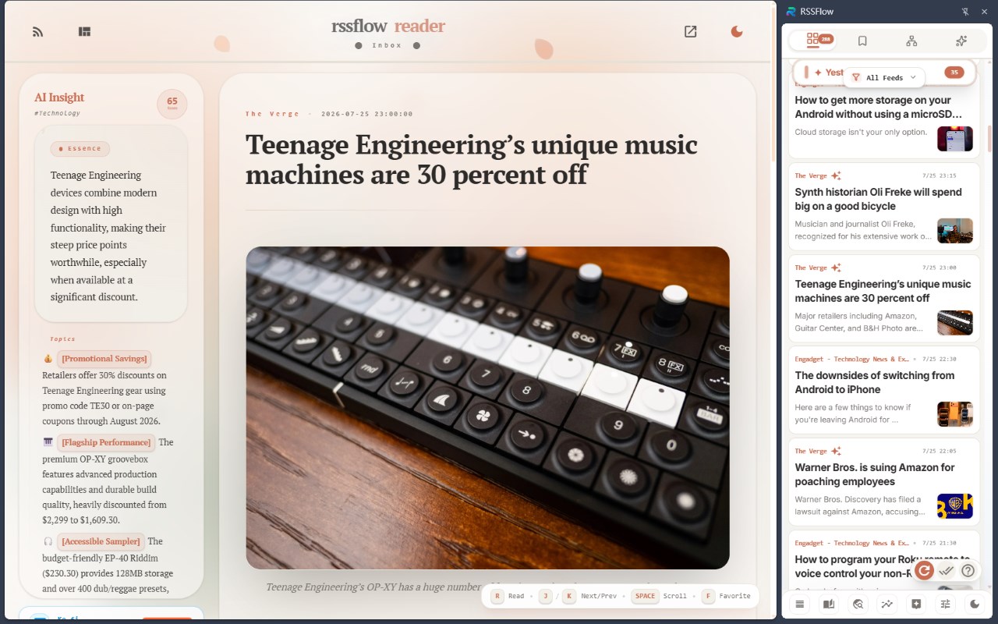Click the Essence tag in AI Insight
The image size is (998, 624).
80,148
